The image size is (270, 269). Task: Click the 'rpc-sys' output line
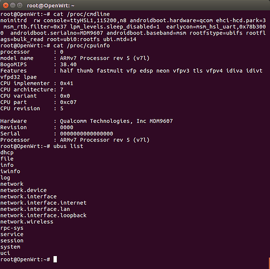tap(12, 228)
